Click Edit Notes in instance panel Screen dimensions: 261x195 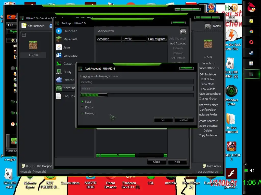click(x=207, y=79)
